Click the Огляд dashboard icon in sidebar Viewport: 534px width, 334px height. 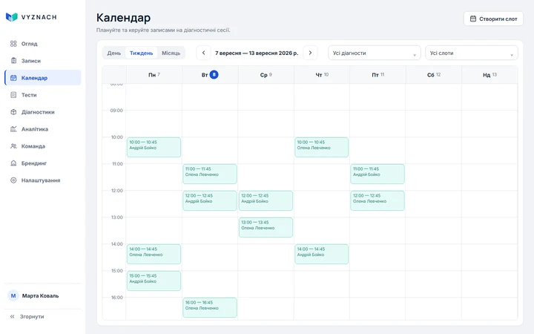pyautogui.click(x=13, y=44)
